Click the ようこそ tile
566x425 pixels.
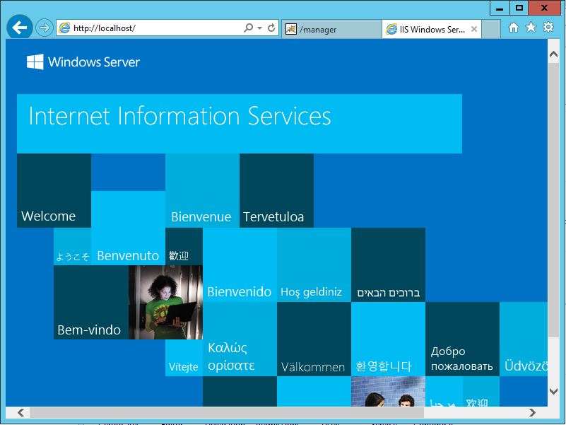point(72,247)
